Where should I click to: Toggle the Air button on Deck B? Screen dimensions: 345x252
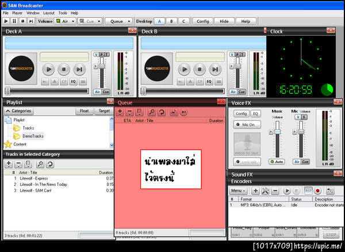pyautogui.click(x=233, y=92)
